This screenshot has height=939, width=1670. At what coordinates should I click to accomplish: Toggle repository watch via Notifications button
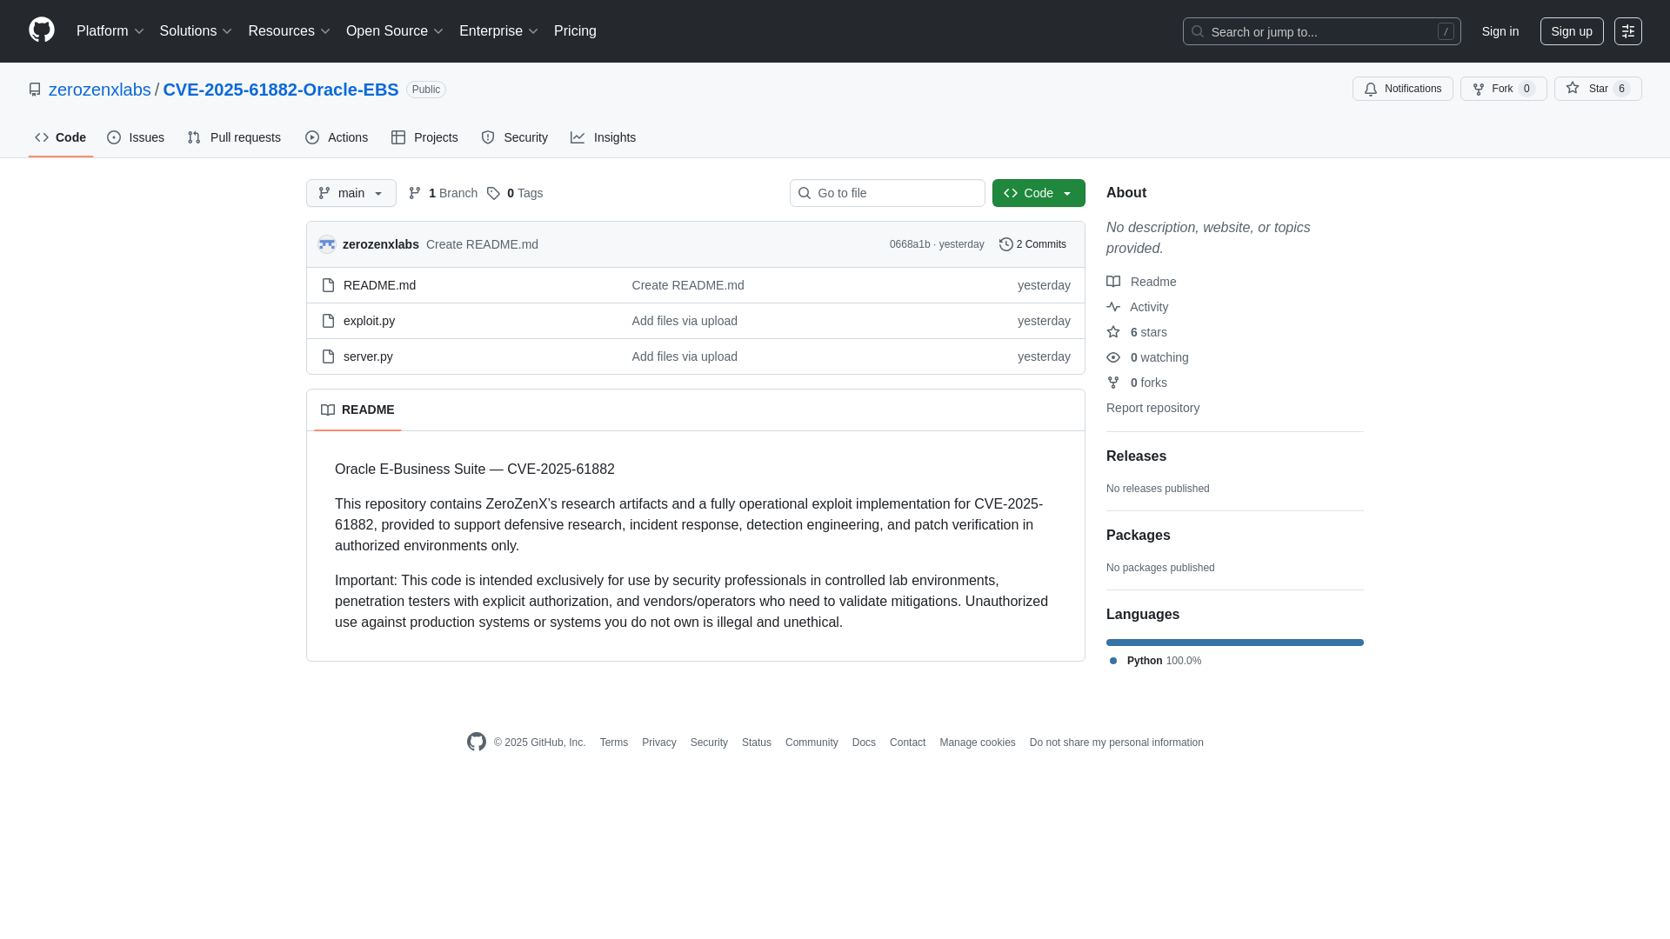(1402, 89)
